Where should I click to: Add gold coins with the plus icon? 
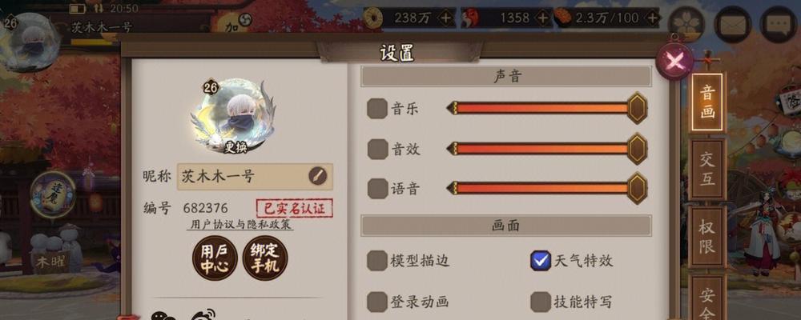click(446, 18)
